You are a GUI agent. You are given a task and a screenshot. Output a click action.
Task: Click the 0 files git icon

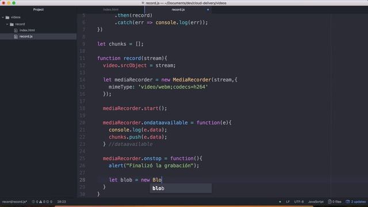[329, 202]
